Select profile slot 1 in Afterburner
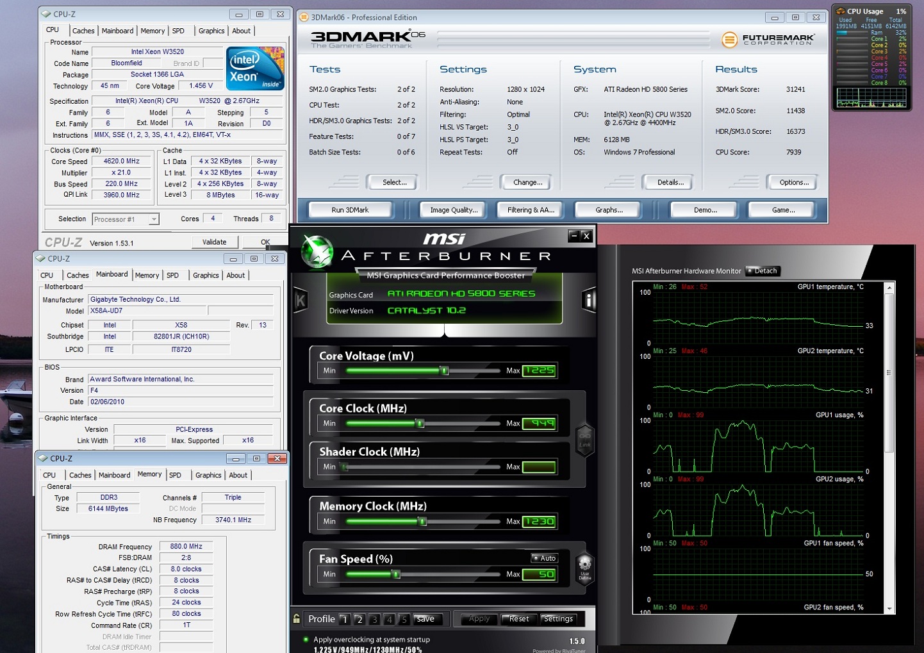The image size is (924, 653). click(x=344, y=619)
